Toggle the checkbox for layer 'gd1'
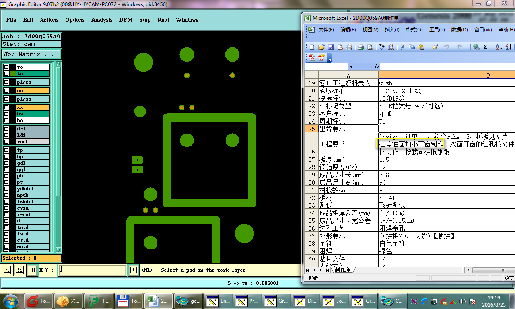 [6, 163]
